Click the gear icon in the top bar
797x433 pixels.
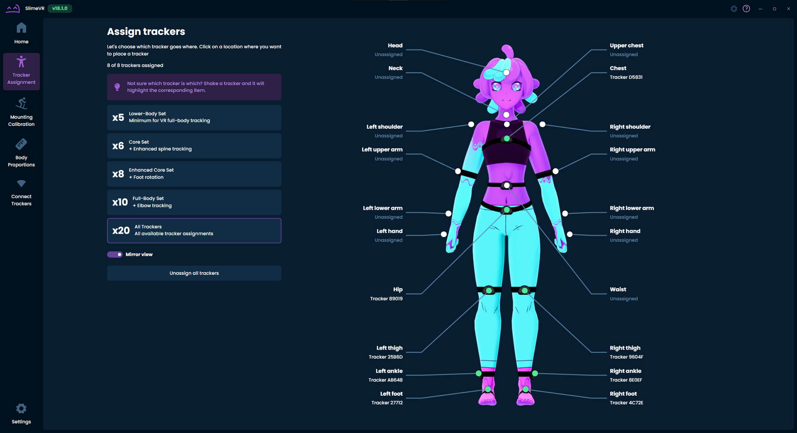coord(733,8)
